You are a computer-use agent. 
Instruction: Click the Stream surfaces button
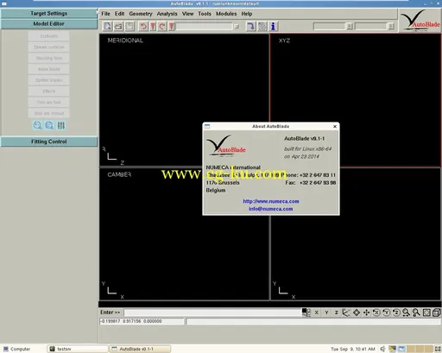pos(49,47)
